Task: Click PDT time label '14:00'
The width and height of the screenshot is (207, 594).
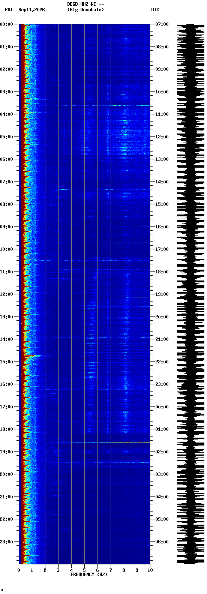Action: coord(6,339)
